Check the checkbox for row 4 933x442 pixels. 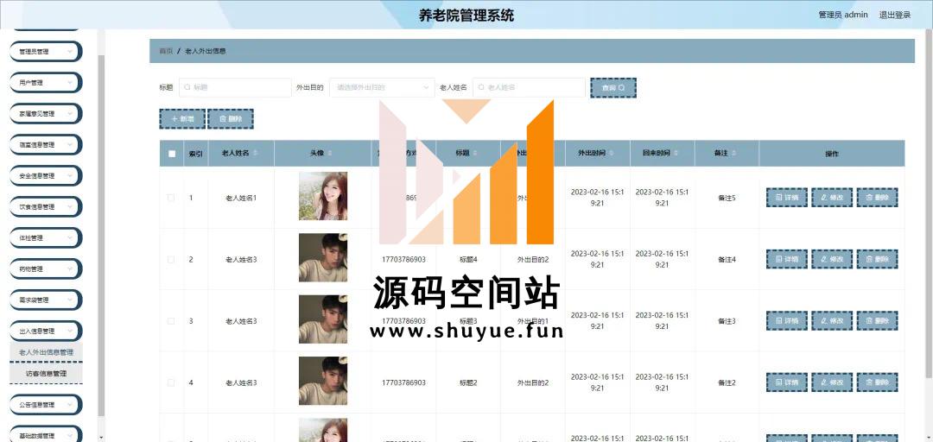pos(171,382)
